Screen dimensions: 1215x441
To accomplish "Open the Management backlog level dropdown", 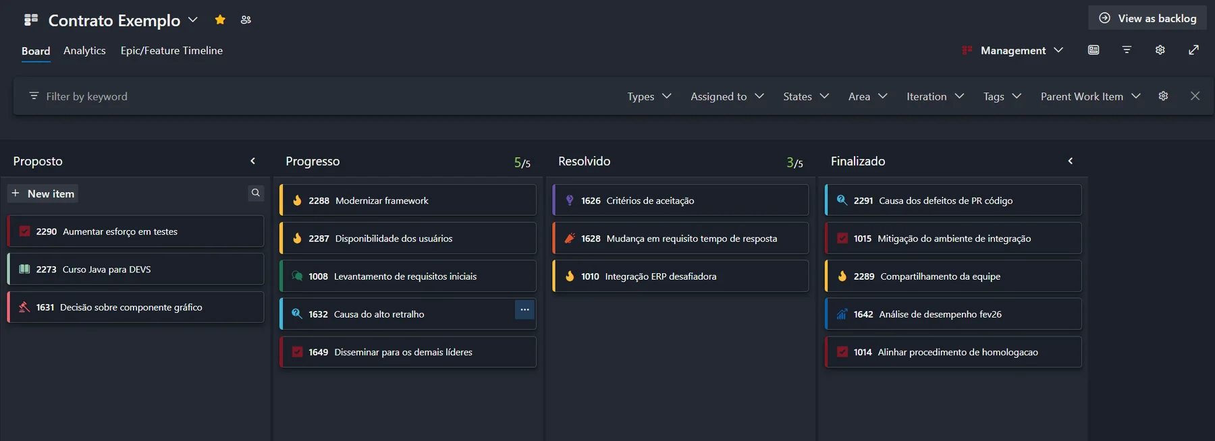I will [x=1013, y=51].
